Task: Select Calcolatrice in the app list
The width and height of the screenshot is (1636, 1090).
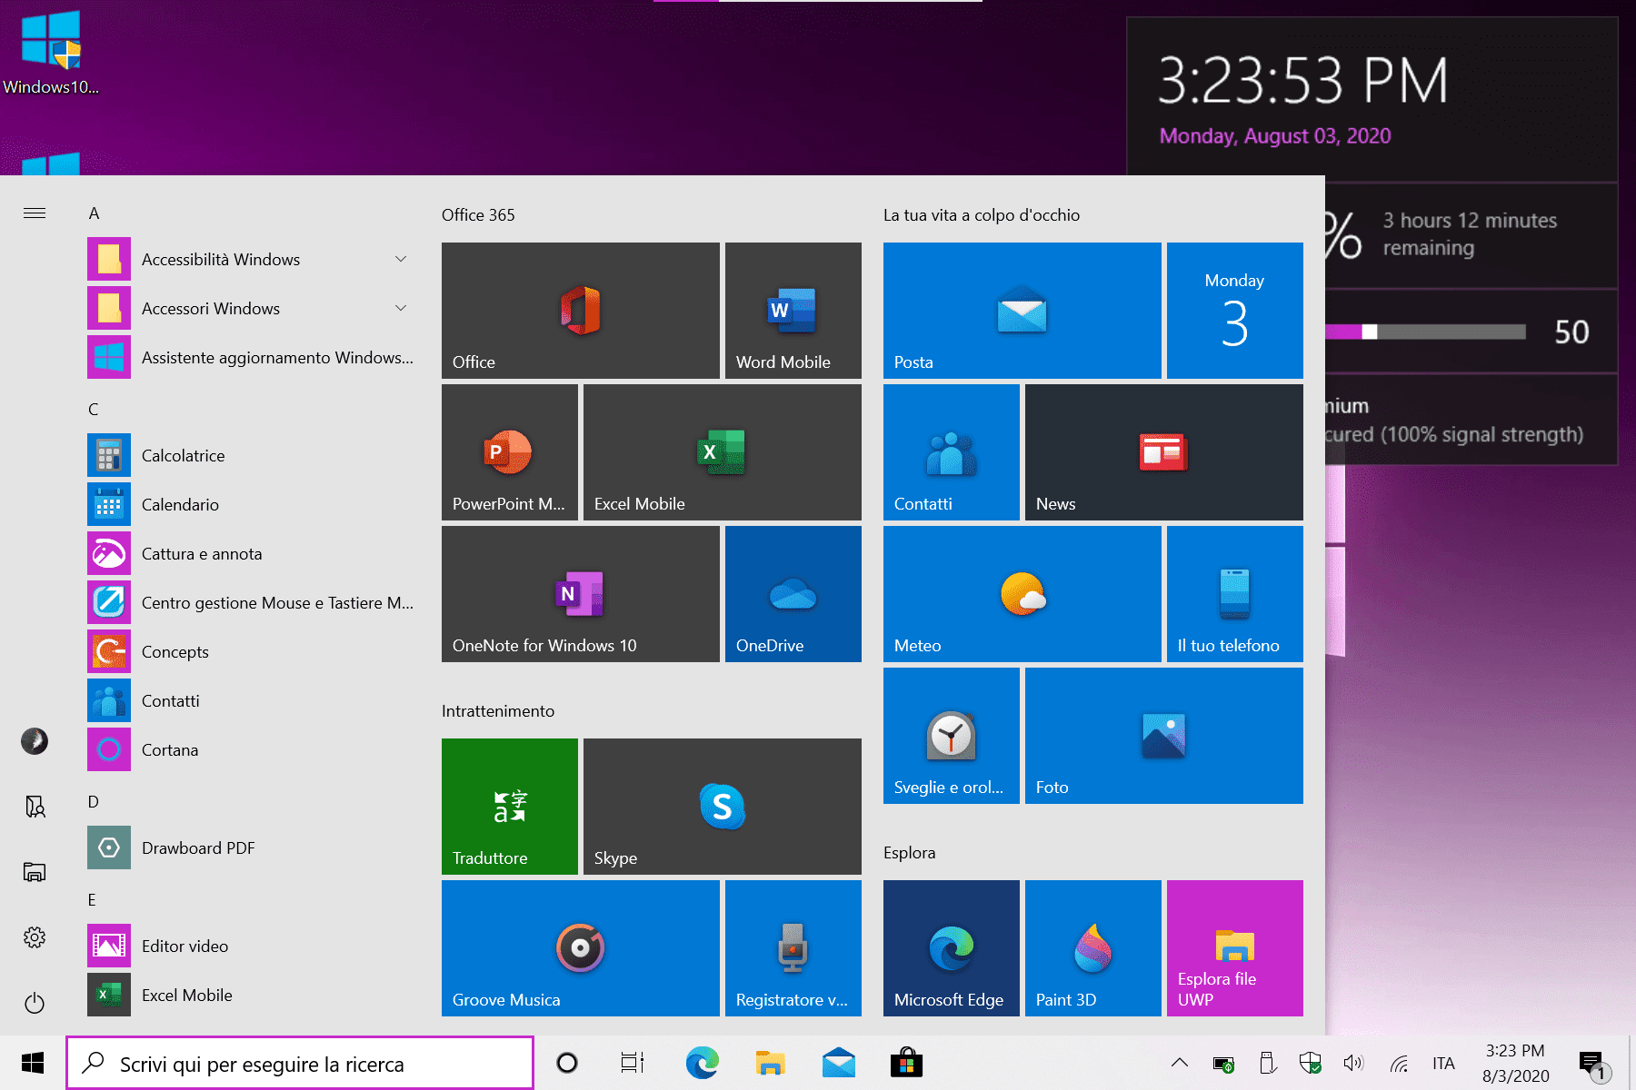Action: pos(183,456)
